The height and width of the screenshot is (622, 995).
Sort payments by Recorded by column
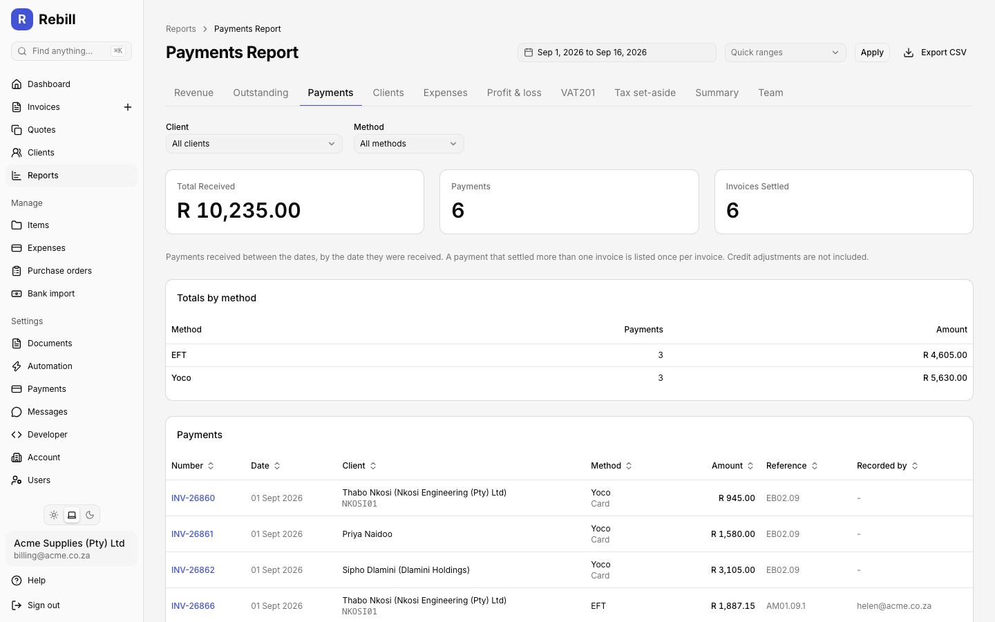887,466
